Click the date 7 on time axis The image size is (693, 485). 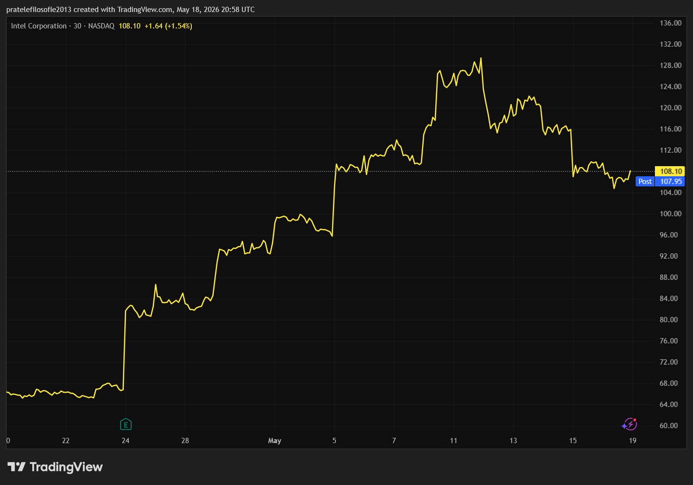point(394,441)
